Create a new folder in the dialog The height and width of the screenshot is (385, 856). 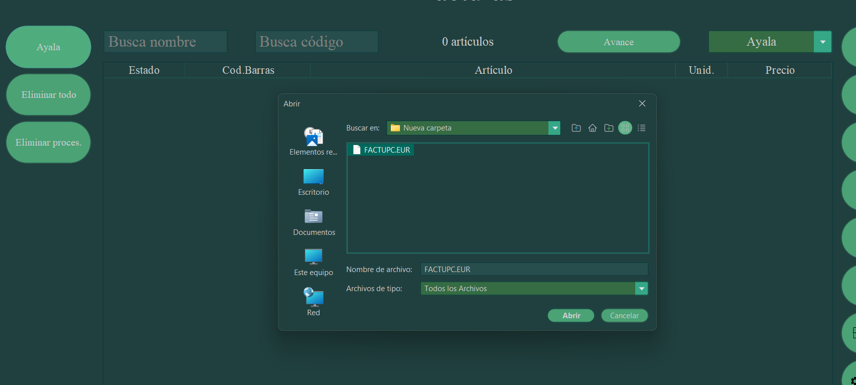coord(609,128)
